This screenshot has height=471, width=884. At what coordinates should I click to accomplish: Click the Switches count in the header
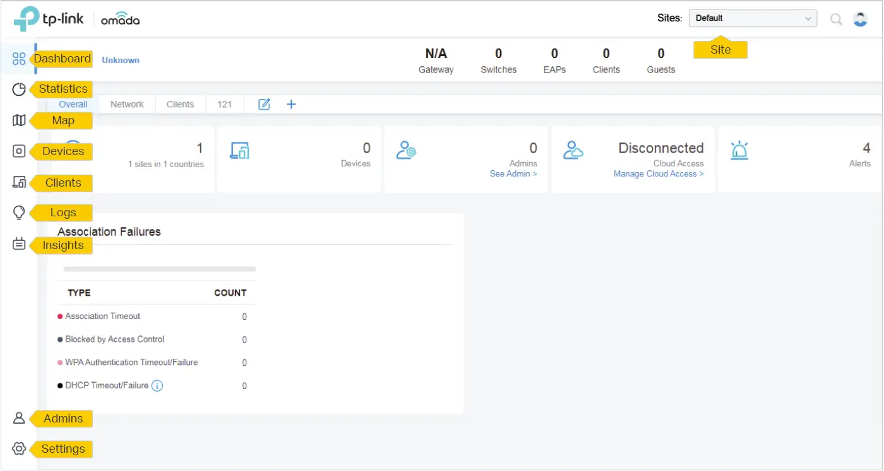coord(499,61)
